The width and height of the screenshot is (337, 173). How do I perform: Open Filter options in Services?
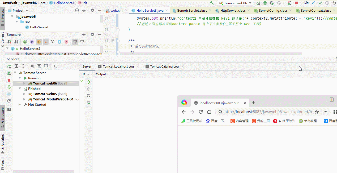click(39, 66)
